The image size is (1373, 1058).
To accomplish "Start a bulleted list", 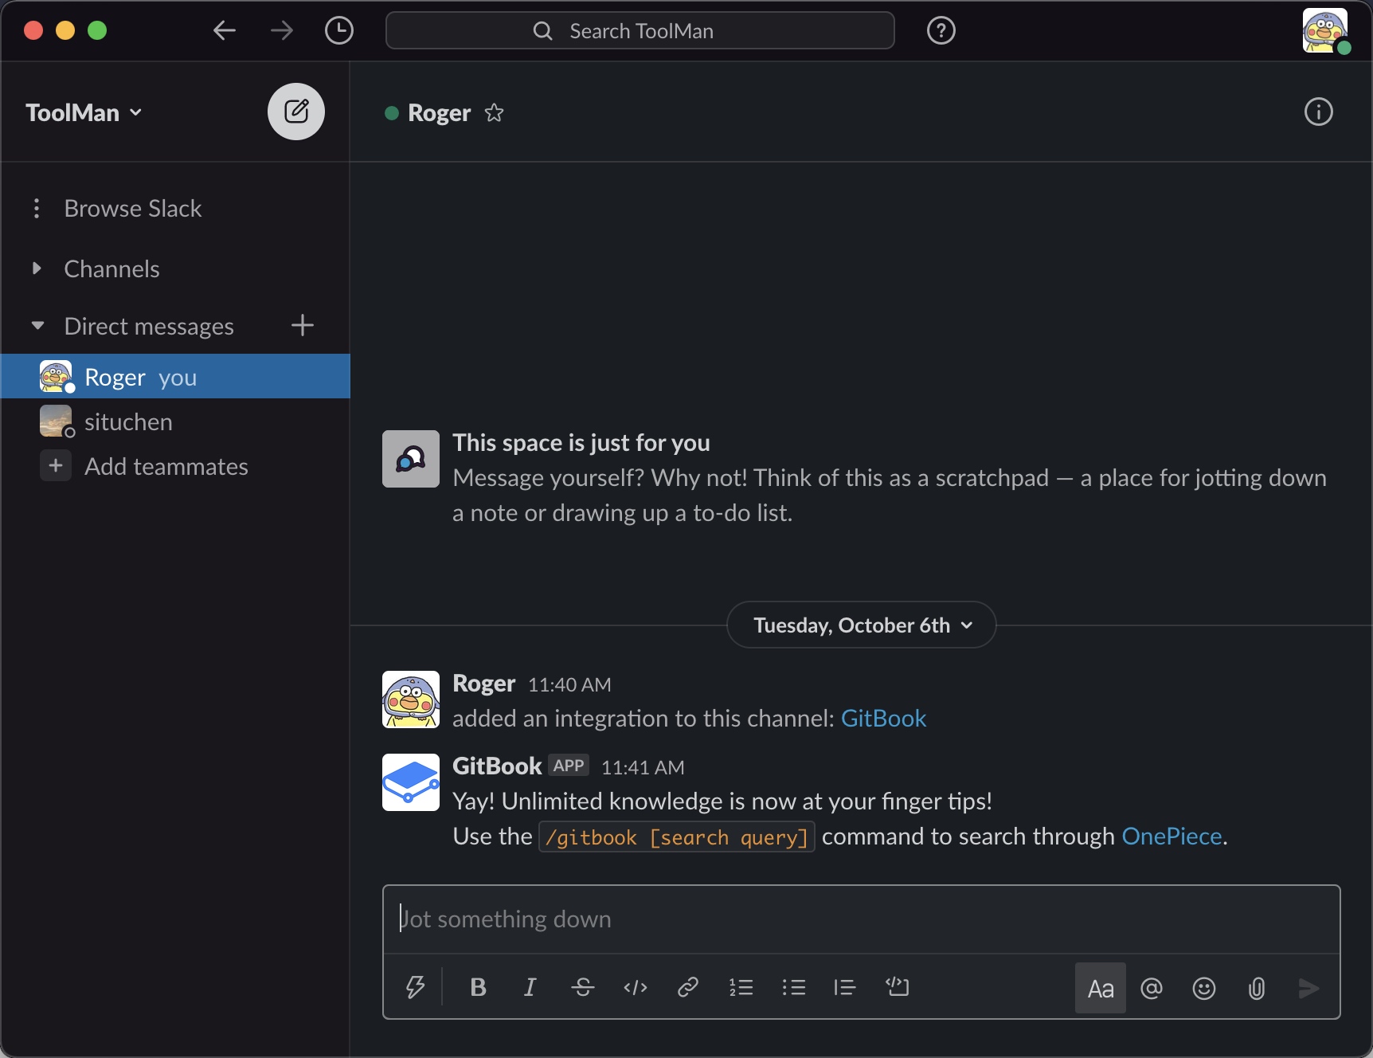I will [793, 988].
